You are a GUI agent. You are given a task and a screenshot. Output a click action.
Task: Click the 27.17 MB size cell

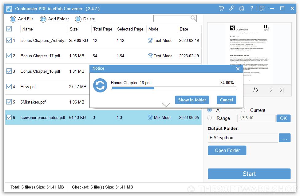point(78,87)
